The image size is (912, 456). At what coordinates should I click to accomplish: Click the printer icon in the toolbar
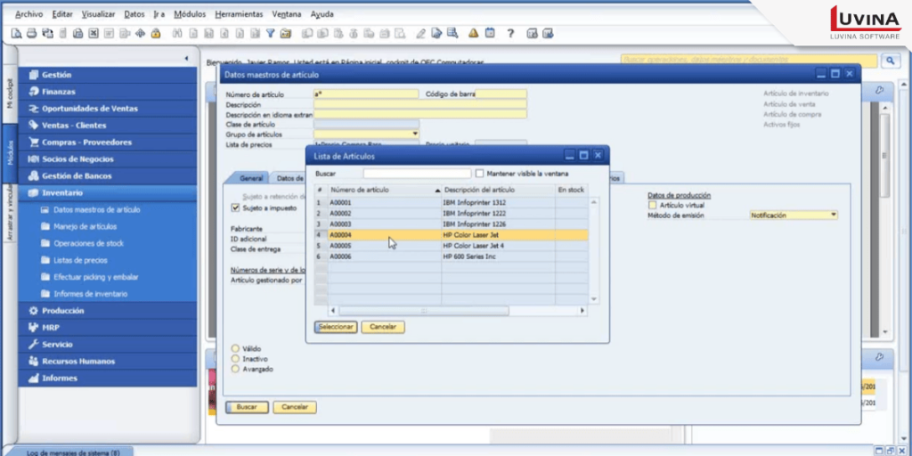(32, 33)
